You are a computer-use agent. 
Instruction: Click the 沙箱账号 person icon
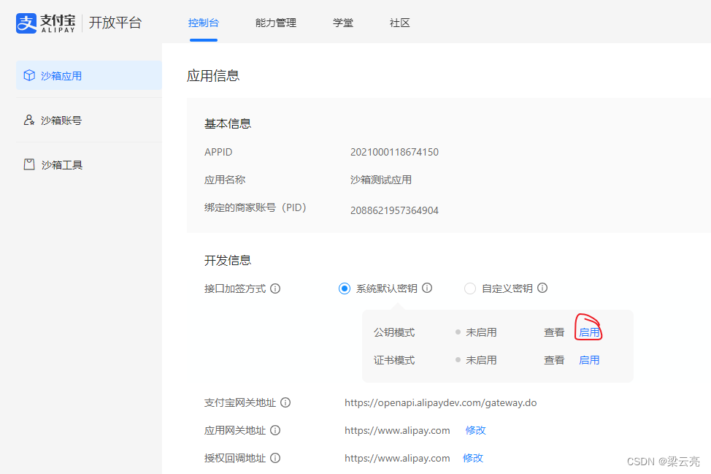click(x=29, y=120)
